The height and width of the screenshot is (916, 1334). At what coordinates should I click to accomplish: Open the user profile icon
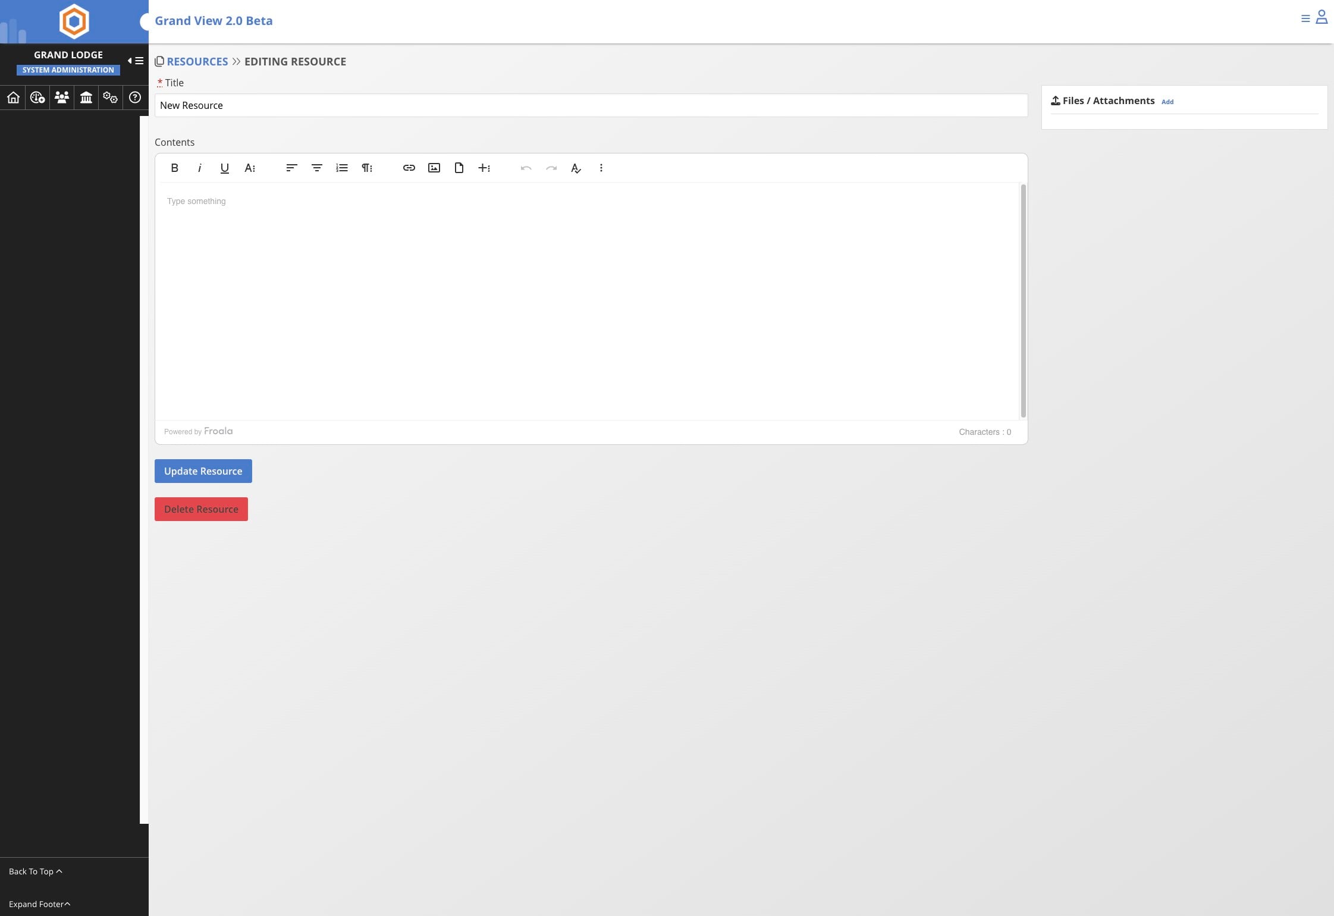click(1322, 17)
